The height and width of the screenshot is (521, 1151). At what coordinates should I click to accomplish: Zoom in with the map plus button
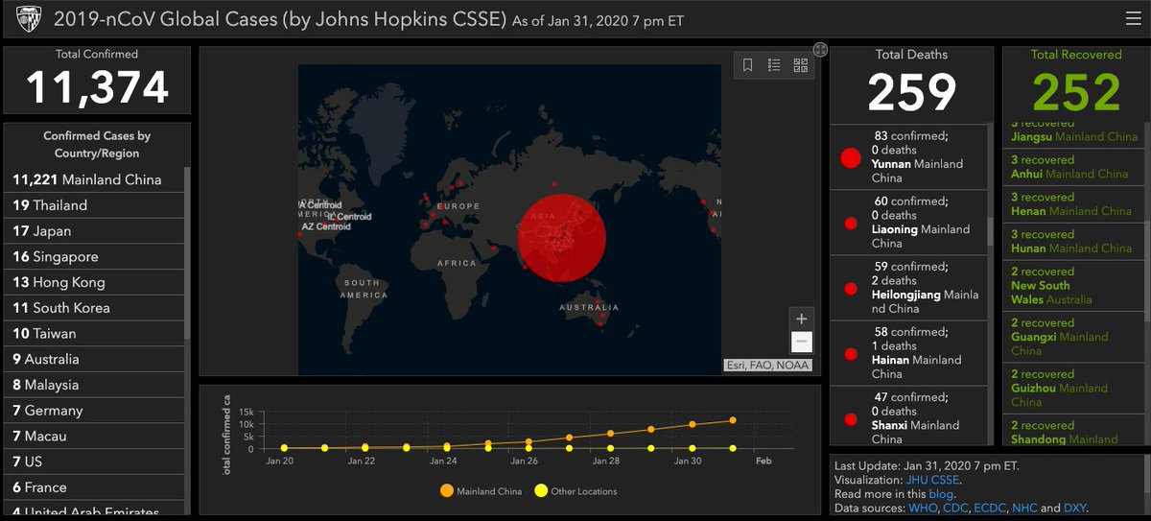(802, 319)
